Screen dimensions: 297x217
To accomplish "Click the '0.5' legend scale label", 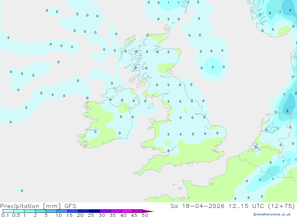I will [x=16, y=215].
